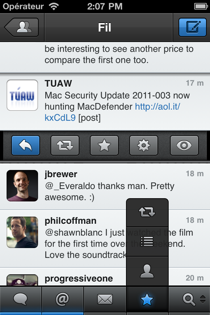
Task: Select the list option in the popup menu
Action: click(x=147, y=241)
